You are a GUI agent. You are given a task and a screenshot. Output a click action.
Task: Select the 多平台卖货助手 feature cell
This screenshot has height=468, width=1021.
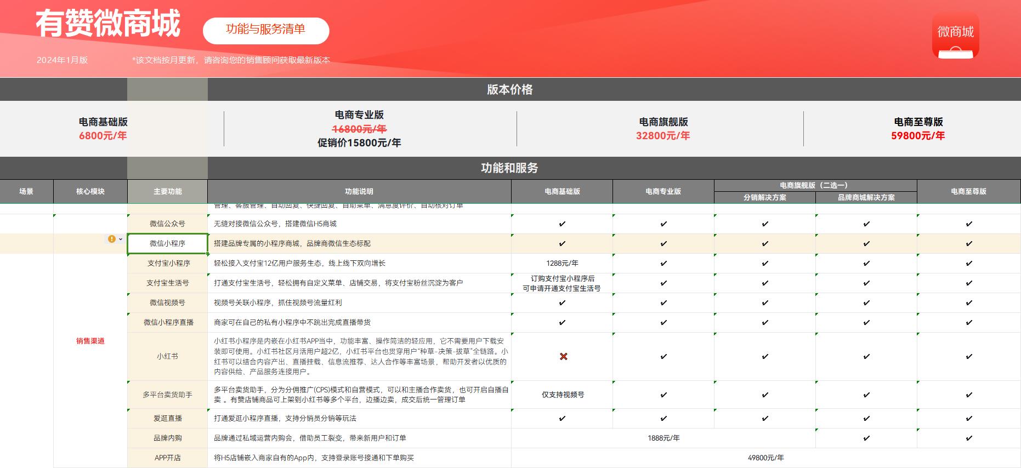pos(168,395)
